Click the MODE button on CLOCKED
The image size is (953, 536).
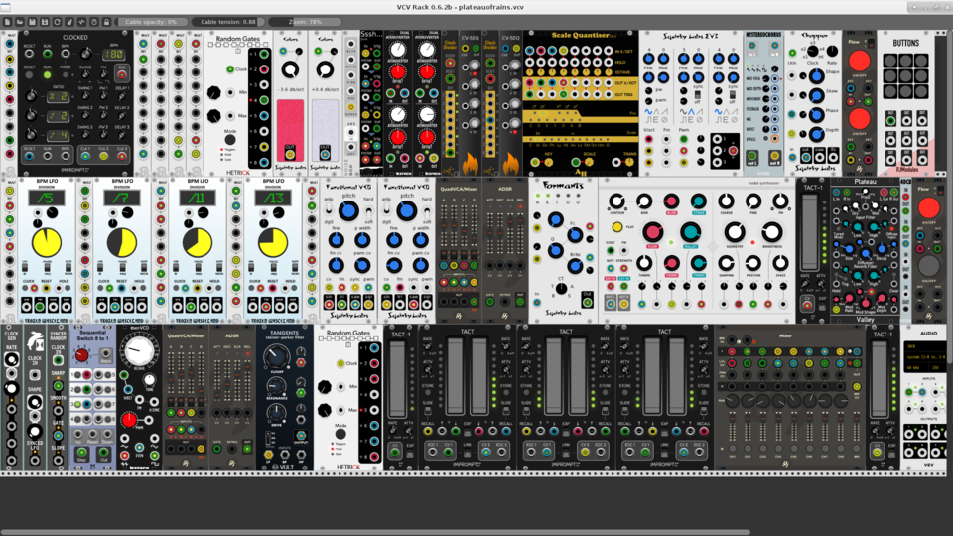[x=66, y=75]
